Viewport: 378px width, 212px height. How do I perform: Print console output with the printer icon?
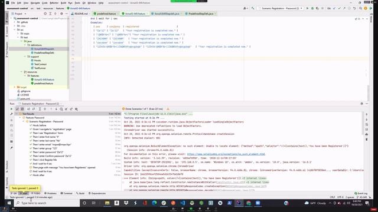point(367,134)
